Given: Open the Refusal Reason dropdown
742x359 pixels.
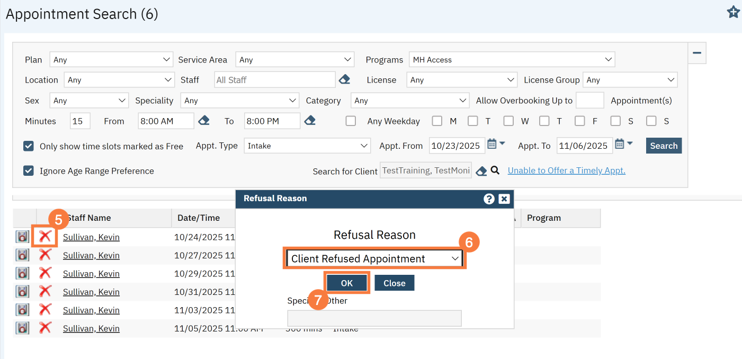Looking at the screenshot, I should click(374, 258).
